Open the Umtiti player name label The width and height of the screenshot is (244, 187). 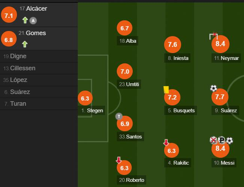coord(130,84)
